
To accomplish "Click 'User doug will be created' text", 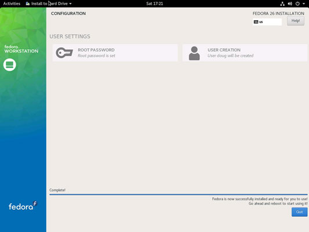I will pyautogui.click(x=230, y=56).
